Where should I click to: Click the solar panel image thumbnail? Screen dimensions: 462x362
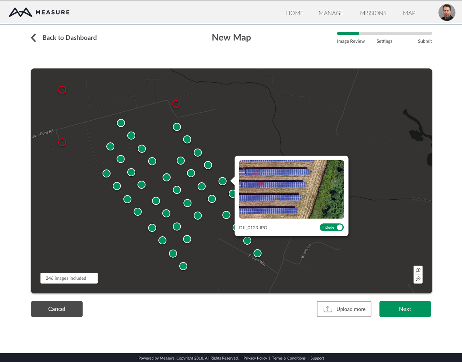coord(291,189)
